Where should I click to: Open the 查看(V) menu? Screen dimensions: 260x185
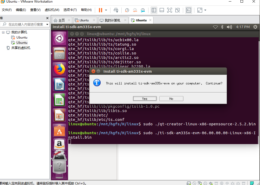coord(35,10)
